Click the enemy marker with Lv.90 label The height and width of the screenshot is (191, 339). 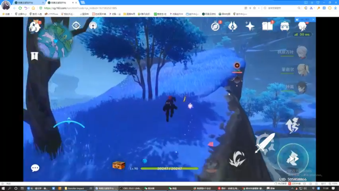click(x=237, y=67)
